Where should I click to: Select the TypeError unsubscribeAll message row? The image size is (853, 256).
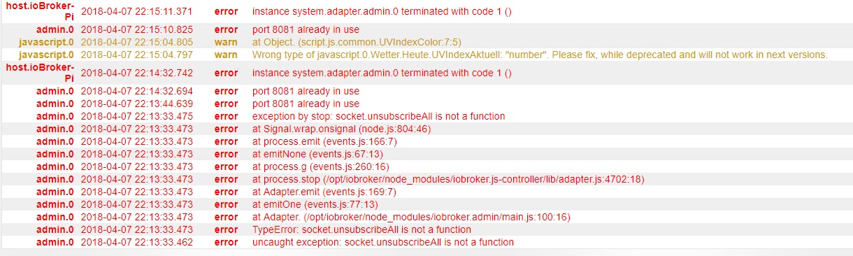426,229
